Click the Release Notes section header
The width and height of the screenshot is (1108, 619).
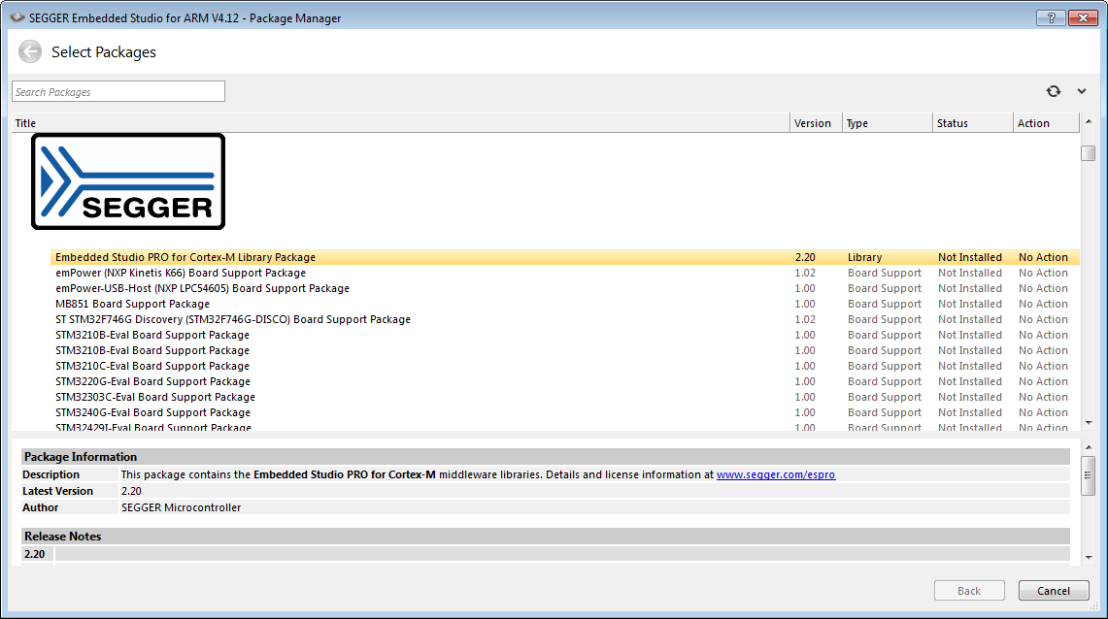point(545,537)
